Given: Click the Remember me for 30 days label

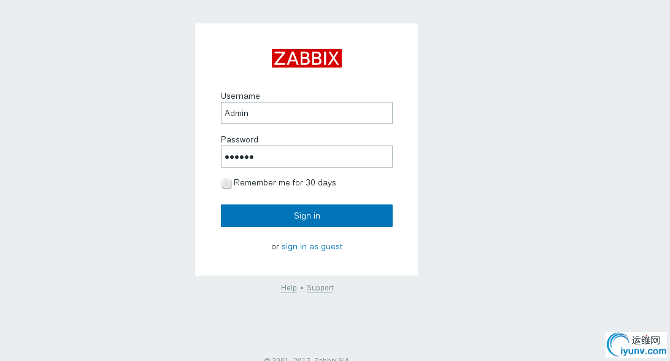Looking at the screenshot, I should click(x=285, y=182).
